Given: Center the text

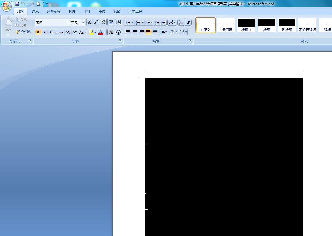Looking at the screenshot, I should (x=135, y=32).
